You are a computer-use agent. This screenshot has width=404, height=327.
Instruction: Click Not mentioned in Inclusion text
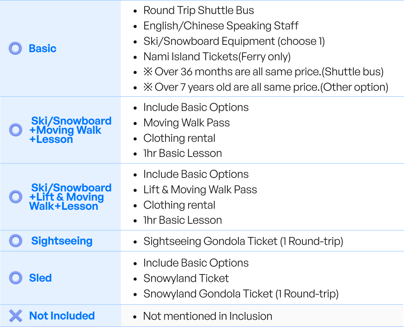208,316
